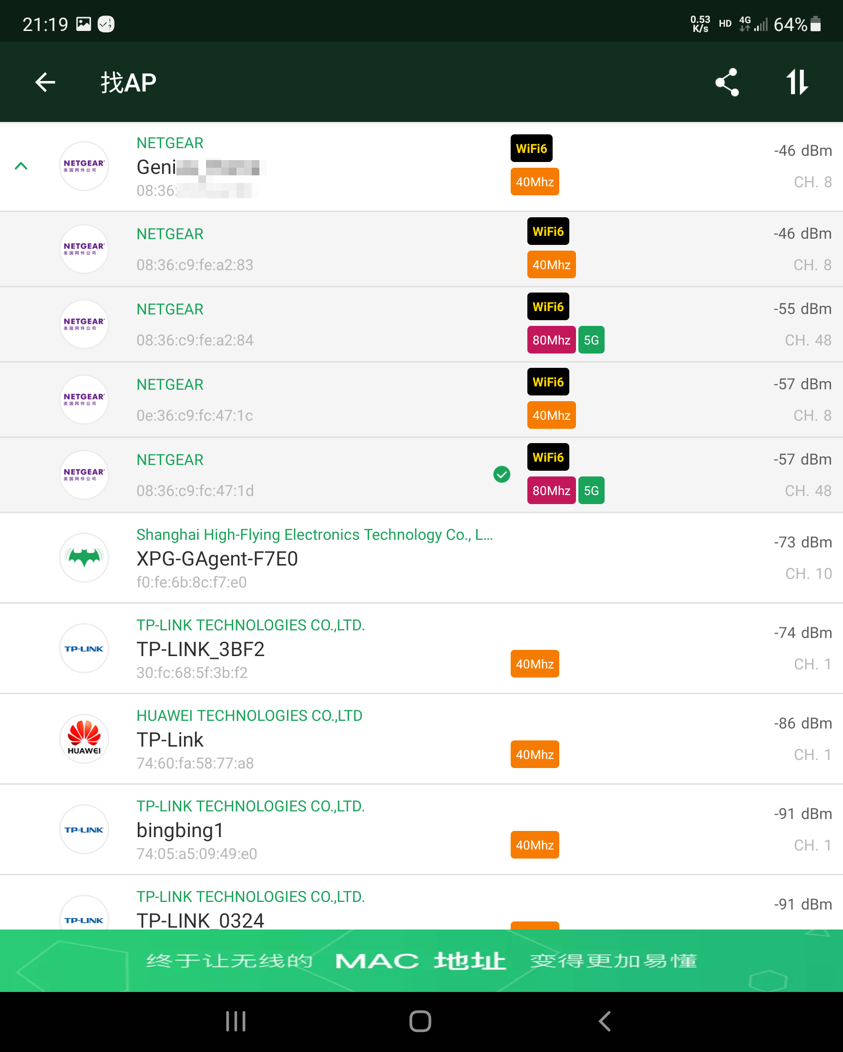The image size is (843, 1052).
Task: Tap the -86 dBm signal value
Action: [x=802, y=723]
